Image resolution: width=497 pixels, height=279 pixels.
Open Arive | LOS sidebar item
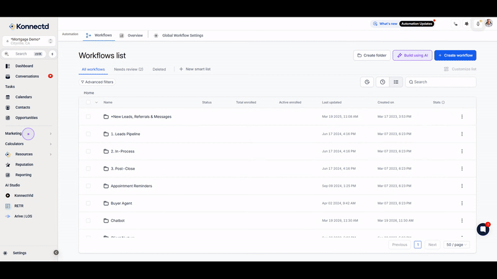click(x=23, y=216)
